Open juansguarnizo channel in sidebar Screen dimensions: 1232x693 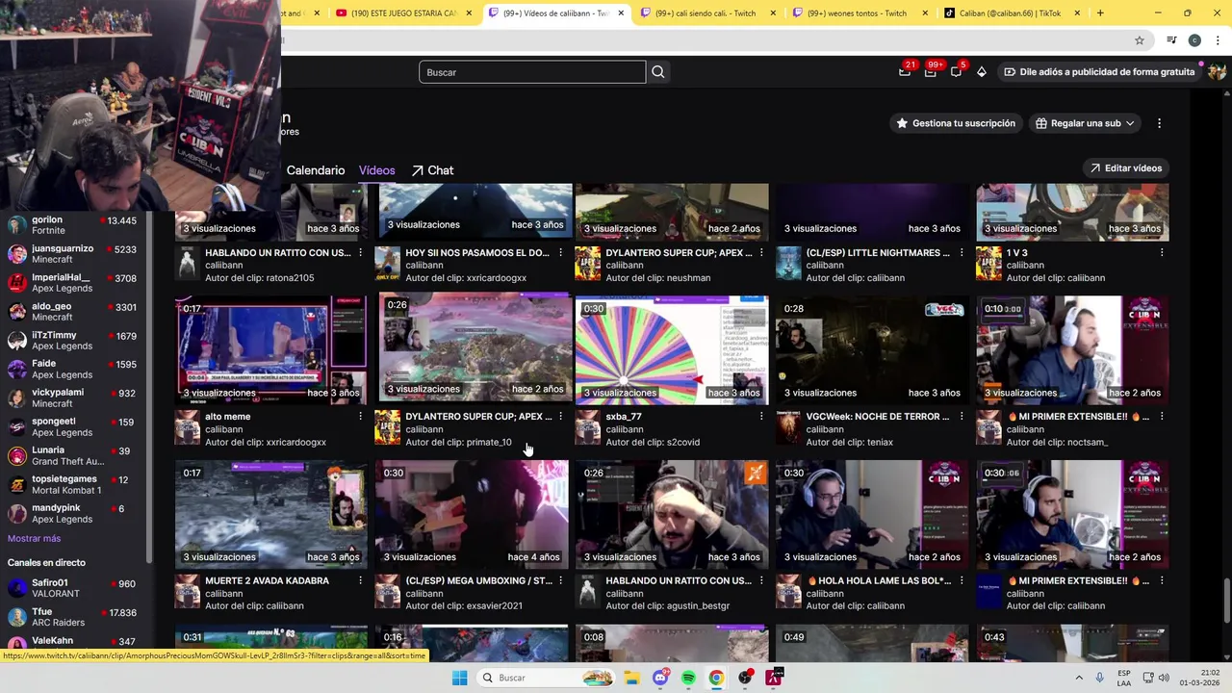pos(72,254)
